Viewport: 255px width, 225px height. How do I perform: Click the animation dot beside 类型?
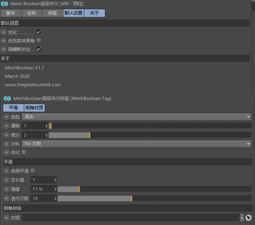[6, 117]
